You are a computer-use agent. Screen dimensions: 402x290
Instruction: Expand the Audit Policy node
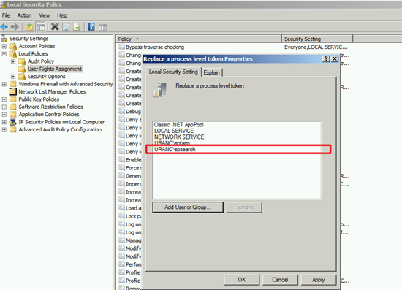[x=13, y=61]
